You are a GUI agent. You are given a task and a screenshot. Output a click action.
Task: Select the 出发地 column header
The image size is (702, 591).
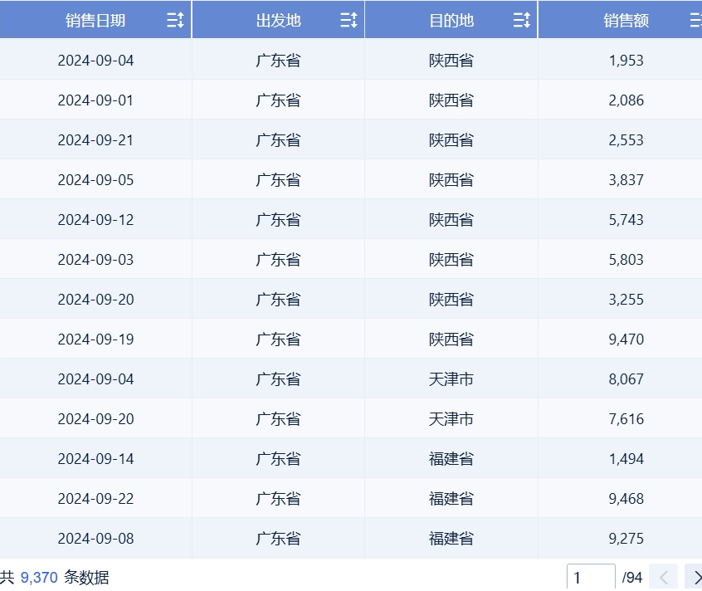pyautogui.click(x=279, y=20)
